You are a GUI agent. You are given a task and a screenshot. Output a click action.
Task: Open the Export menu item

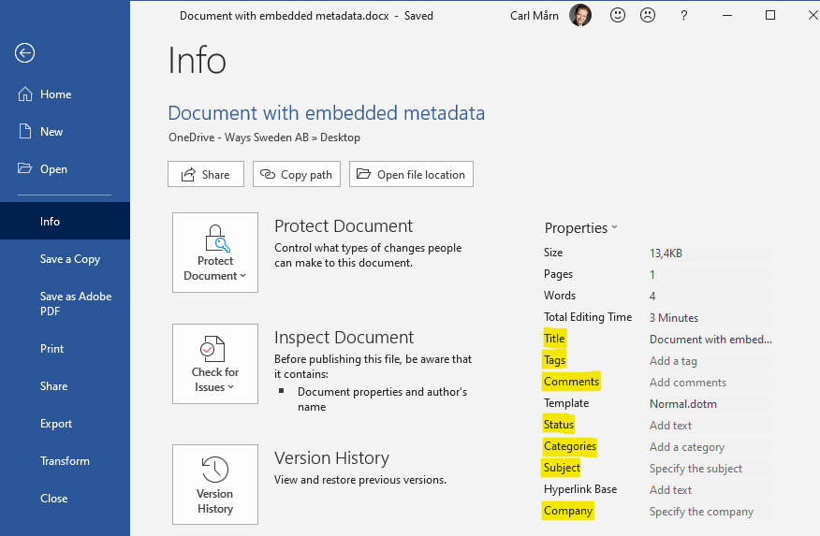[56, 424]
